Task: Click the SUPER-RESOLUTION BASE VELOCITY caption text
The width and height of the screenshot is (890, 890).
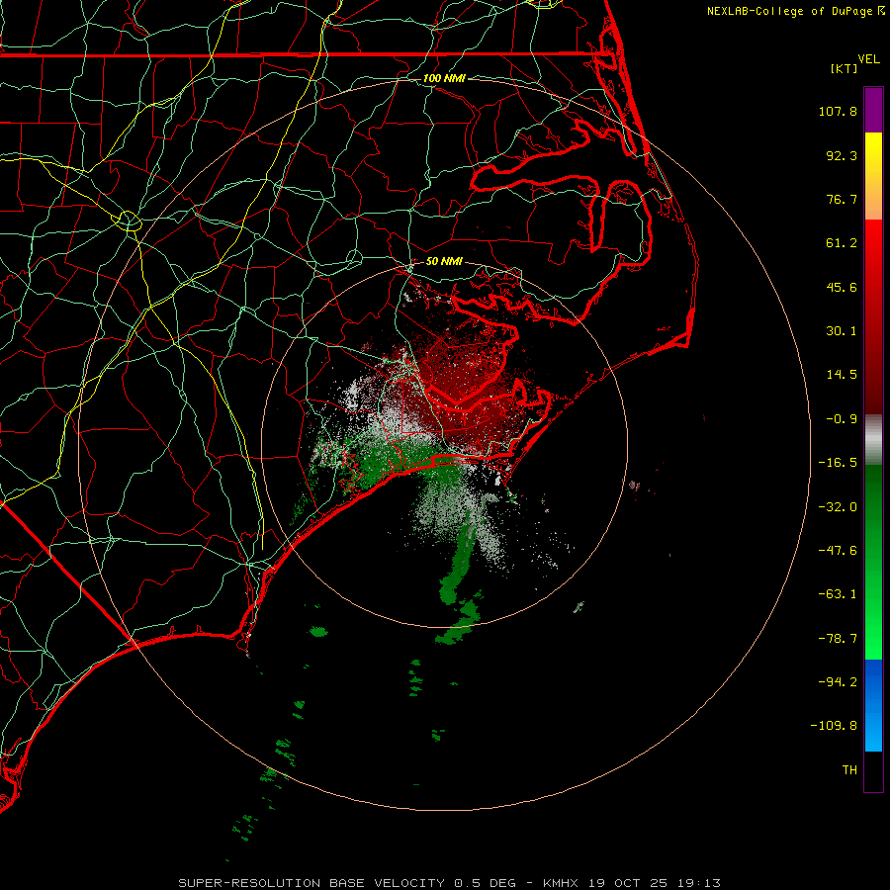Action: click(x=313, y=883)
